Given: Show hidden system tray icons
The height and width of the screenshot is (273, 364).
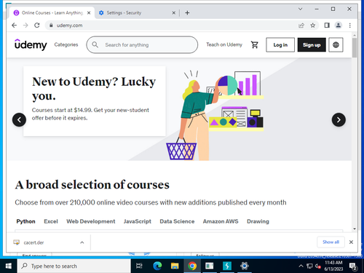Looking at the screenshot, I should click(301, 266).
